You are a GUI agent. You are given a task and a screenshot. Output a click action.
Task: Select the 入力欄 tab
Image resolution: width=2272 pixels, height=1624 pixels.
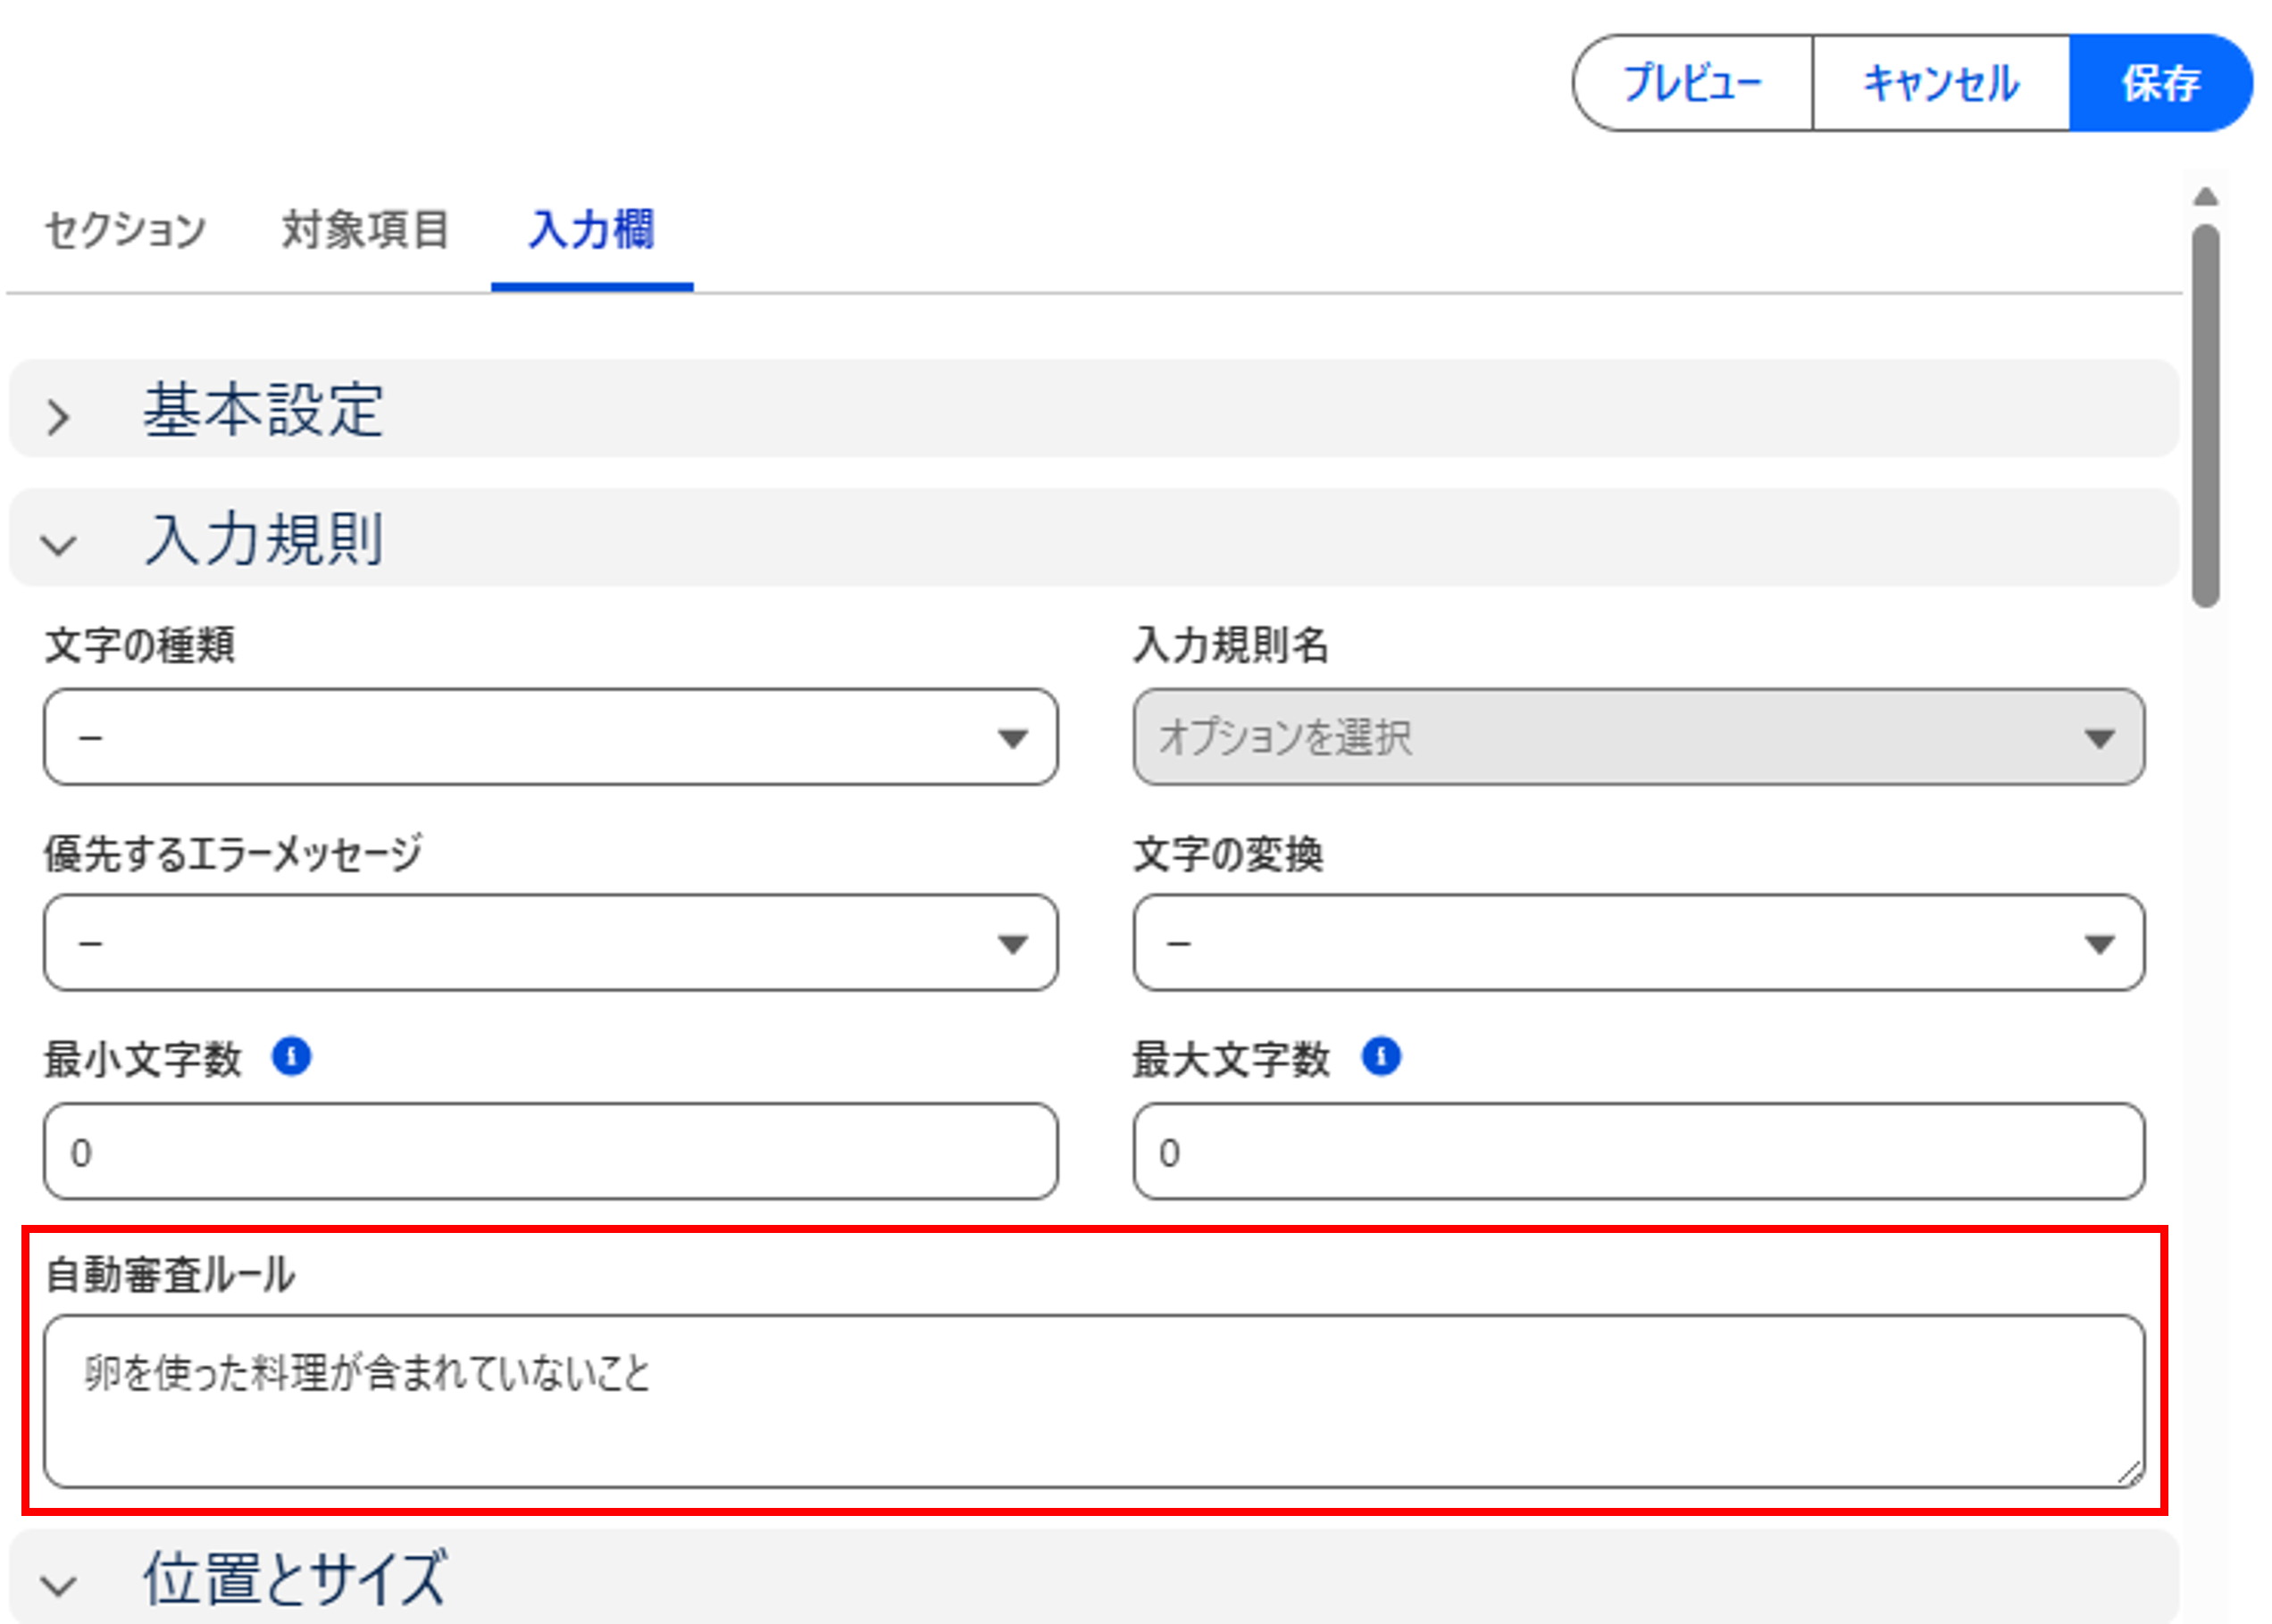click(x=591, y=230)
